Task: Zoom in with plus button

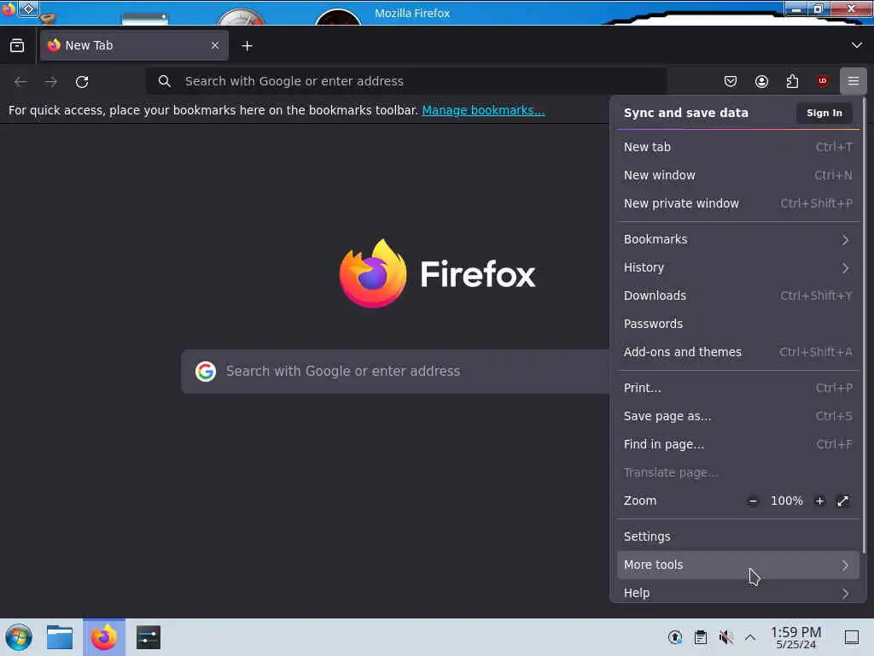Action: (819, 501)
